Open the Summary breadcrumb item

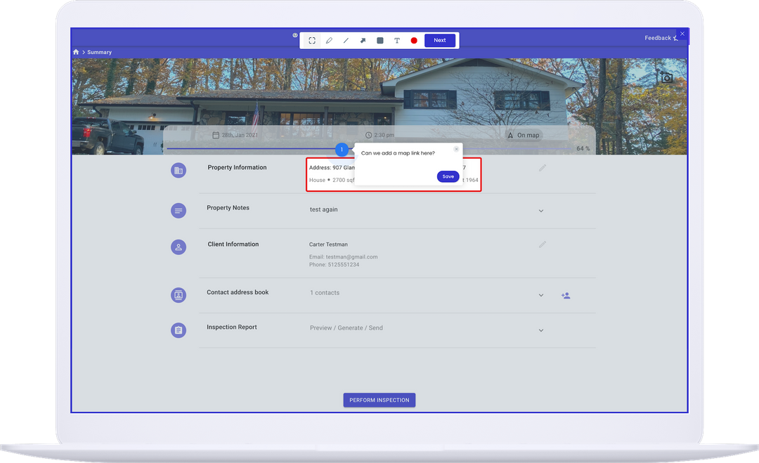(99, 52)
